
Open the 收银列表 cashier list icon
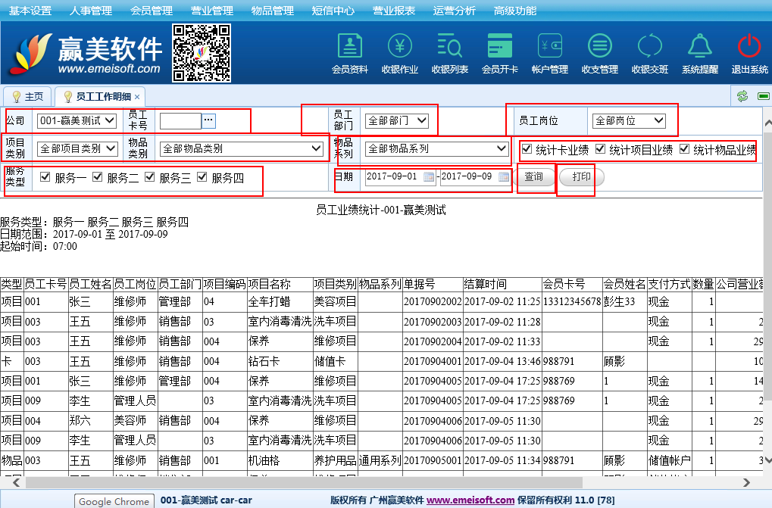(x=449, y=47)
